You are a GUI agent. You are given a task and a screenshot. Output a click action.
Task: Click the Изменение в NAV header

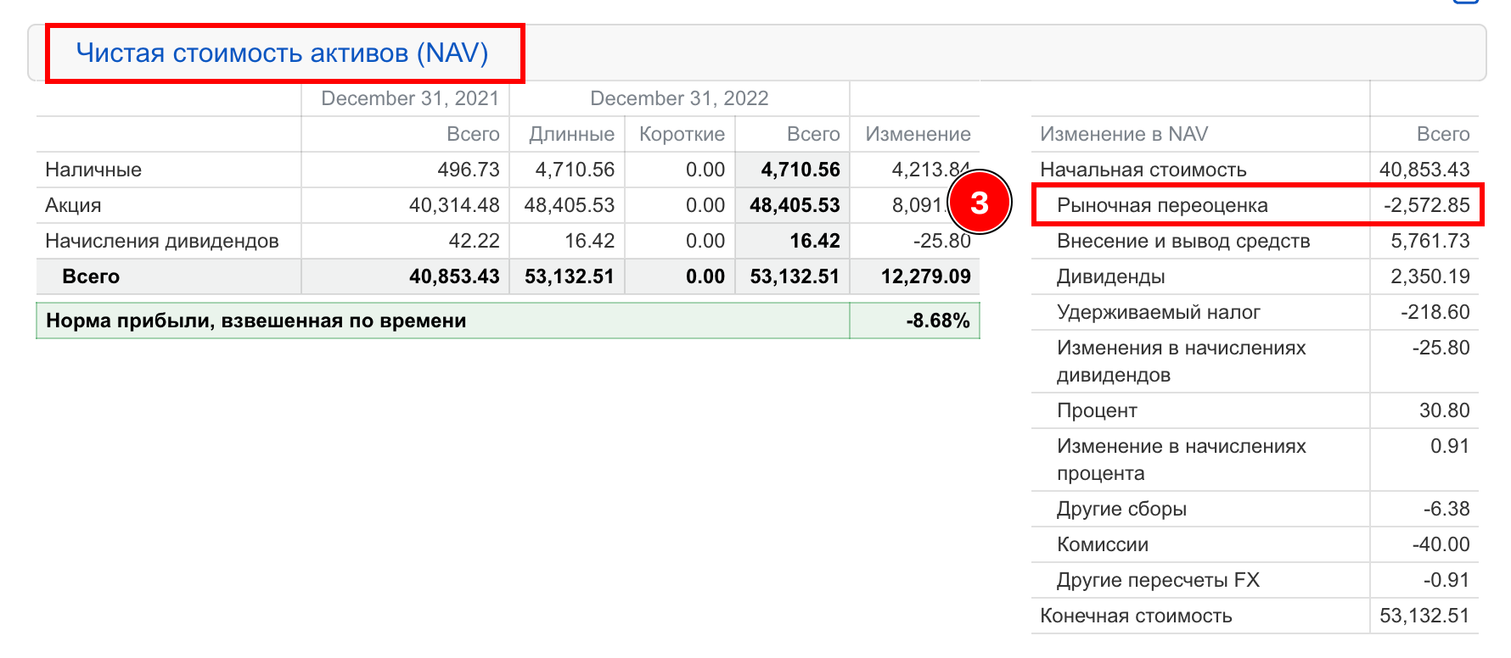(x=1124, y=134)
